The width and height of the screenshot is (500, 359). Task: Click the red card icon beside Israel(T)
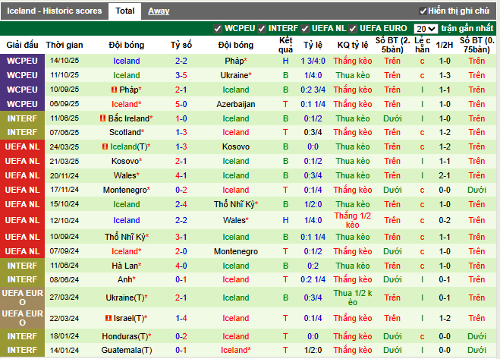(108, 318)
